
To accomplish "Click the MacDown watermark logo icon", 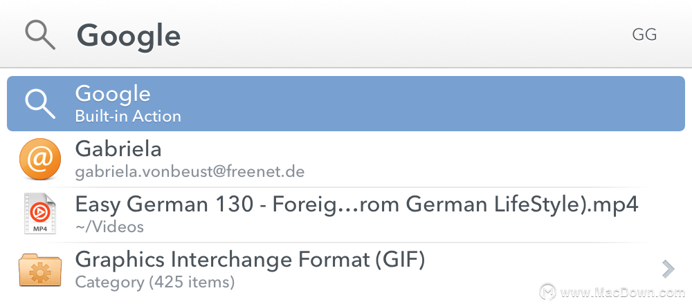I will coord(548,292).
